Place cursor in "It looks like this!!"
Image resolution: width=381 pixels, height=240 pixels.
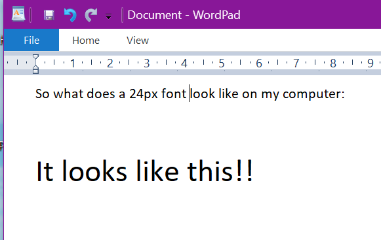click(145, 171)
